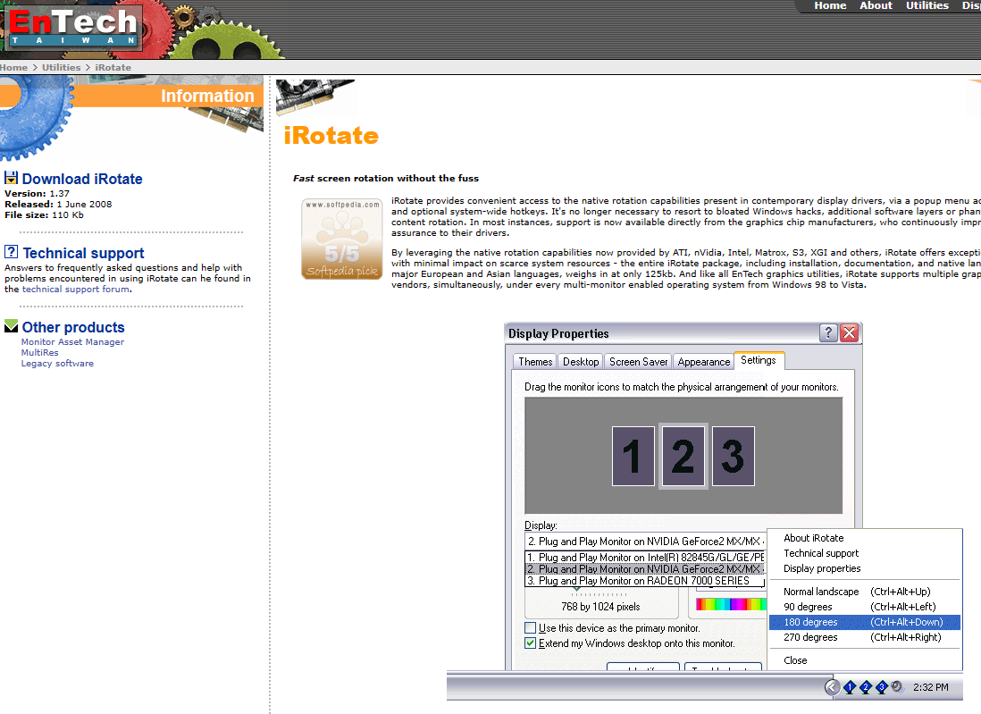Select 270 degrees rotation
Viewport: 981px width, 714px height.
[865, 637]
